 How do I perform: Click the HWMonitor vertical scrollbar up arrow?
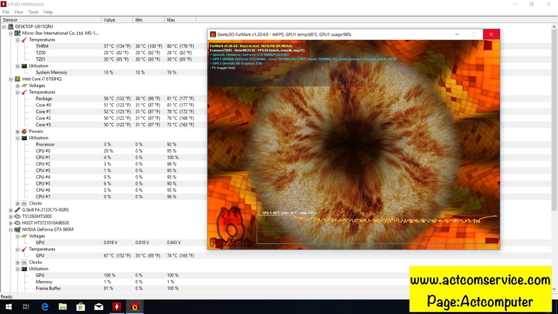click(x=554, y=27)
